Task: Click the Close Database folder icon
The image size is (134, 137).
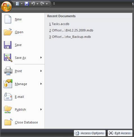Action: coord(8,122)
